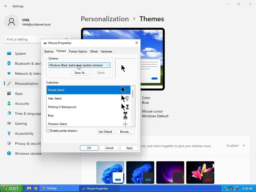256x192 pixels.
Task: Click the Save As... button
Action: click(80, 73)
